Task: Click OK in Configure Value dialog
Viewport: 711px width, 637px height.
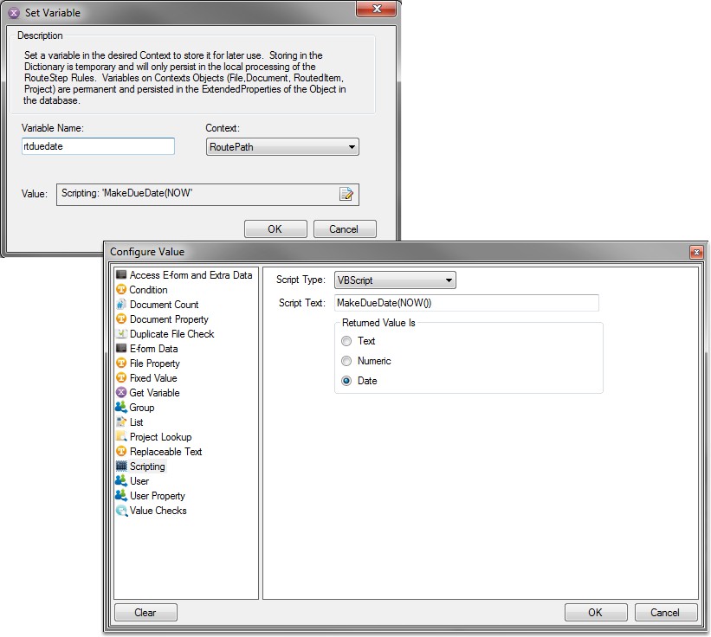Action: [595, 612]
